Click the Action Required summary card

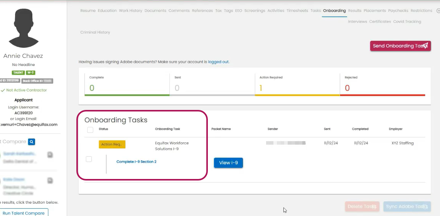point(297,85)
